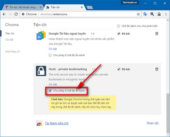Viewport: 170px width, 137px height.
Task: Reload the extensions page
Action: point(16,14)
